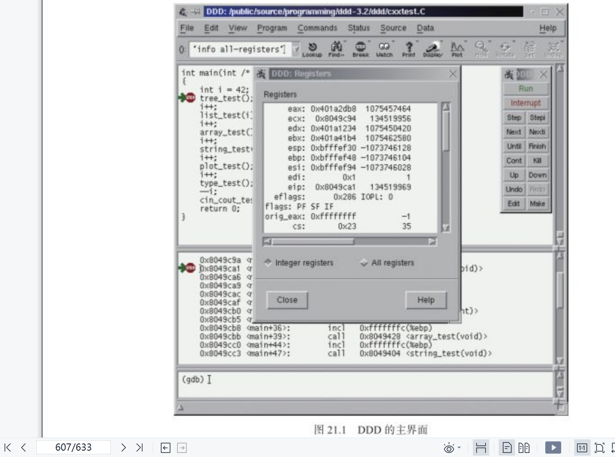Click the Until button
Viewport: 615px width, 457px height.
[514, 146]
